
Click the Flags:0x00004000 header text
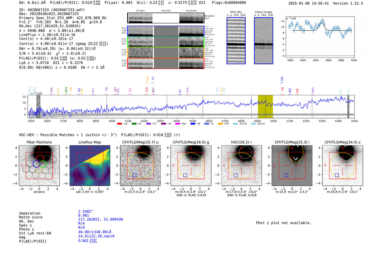tap(229, 3)
